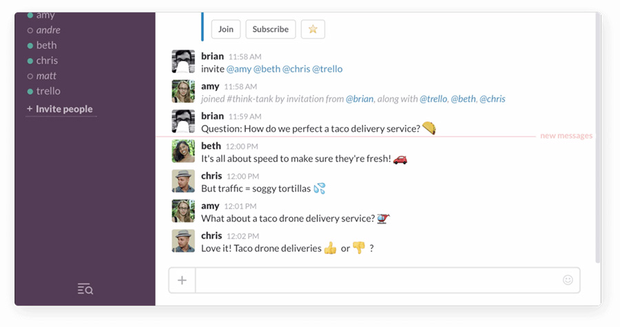Click @beth mention in amy's joined message
620x327 pixels.
point(464,99)
